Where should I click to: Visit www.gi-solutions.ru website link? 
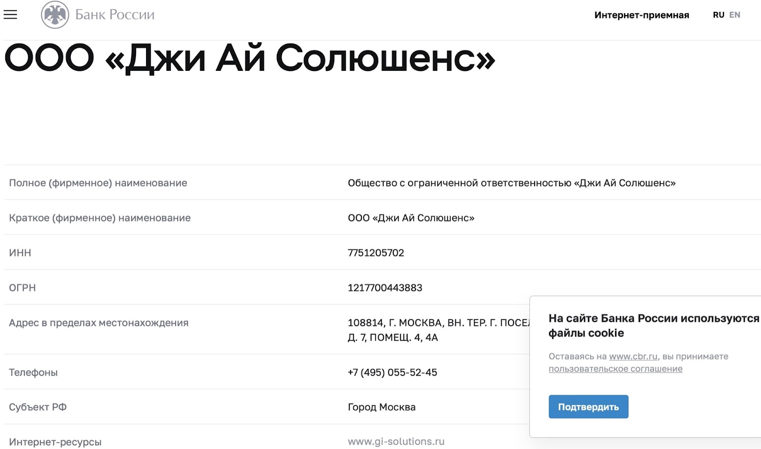point(396,441)
